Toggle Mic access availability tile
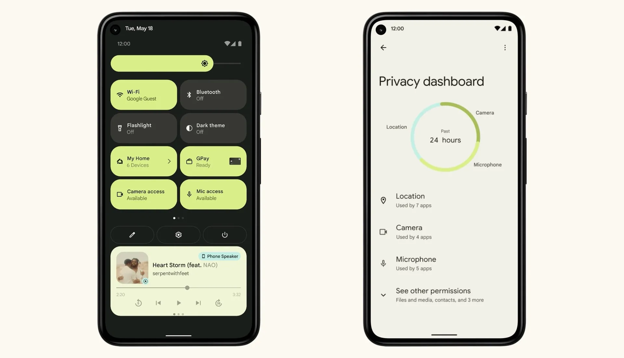The width and height of the screenshot is (624, 358). (213, 194)
